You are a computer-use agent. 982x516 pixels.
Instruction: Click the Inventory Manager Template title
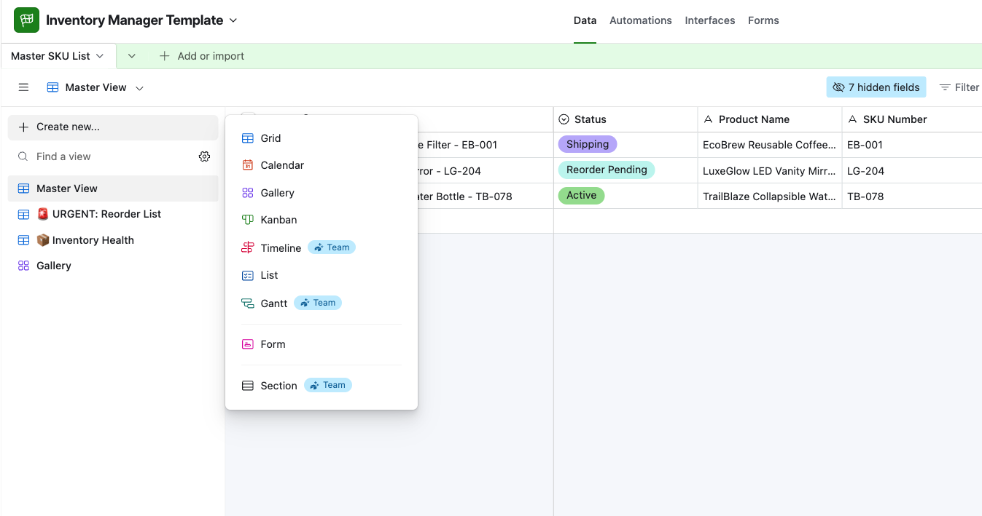click(x=135, y=20)
